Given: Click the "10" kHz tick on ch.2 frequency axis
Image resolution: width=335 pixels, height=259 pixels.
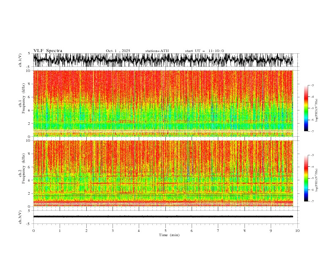Looking at the screenshot, I should [28, 141].
